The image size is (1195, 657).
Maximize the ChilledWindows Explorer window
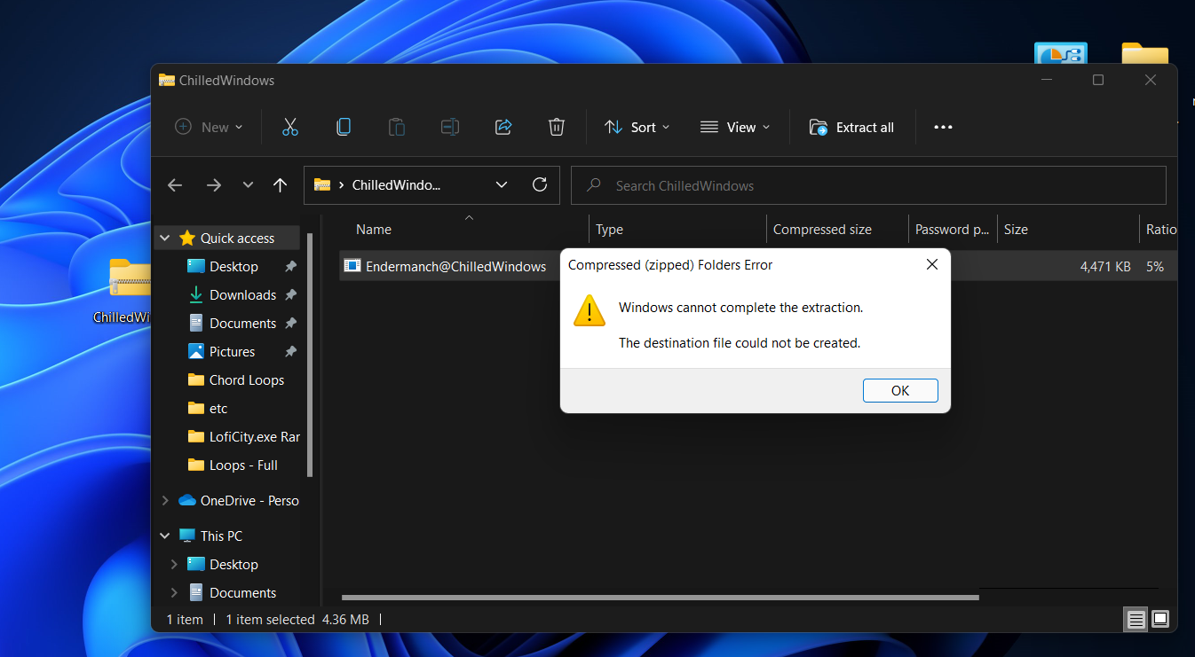[x=1098, y=80]
